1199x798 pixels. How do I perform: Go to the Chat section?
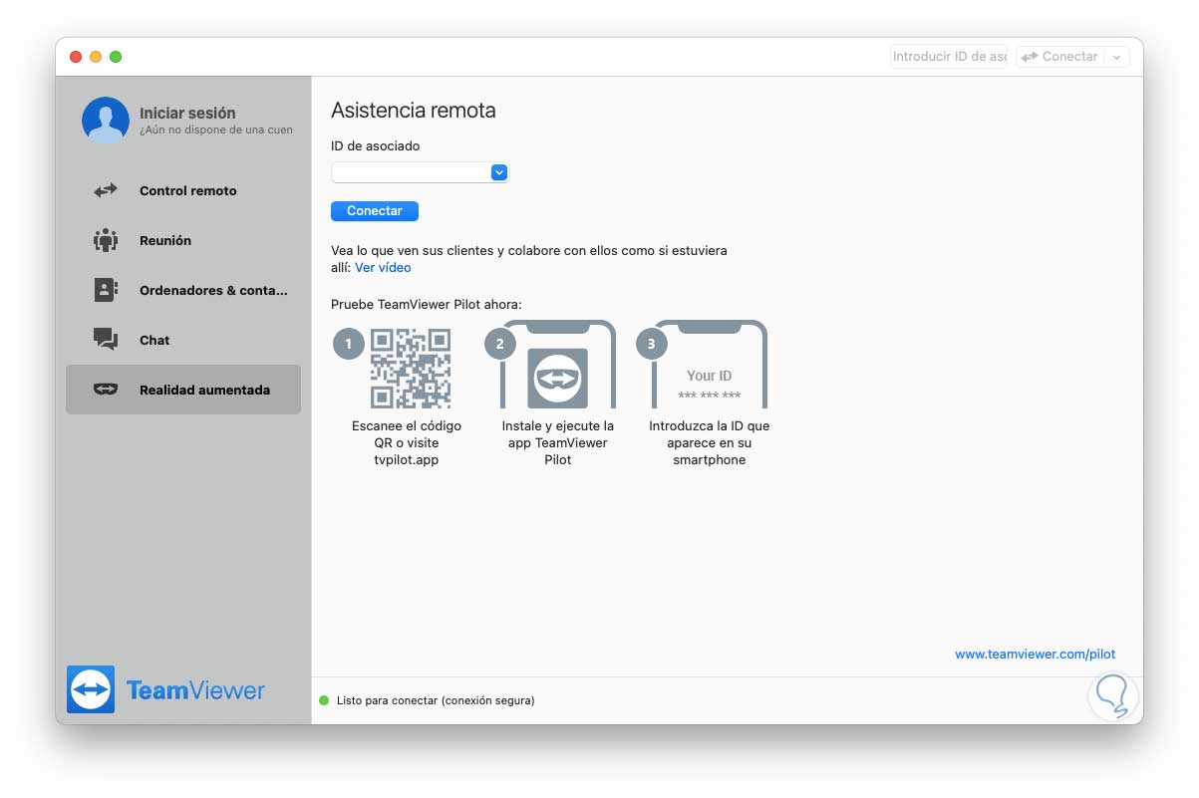click(x=183, y=340)
